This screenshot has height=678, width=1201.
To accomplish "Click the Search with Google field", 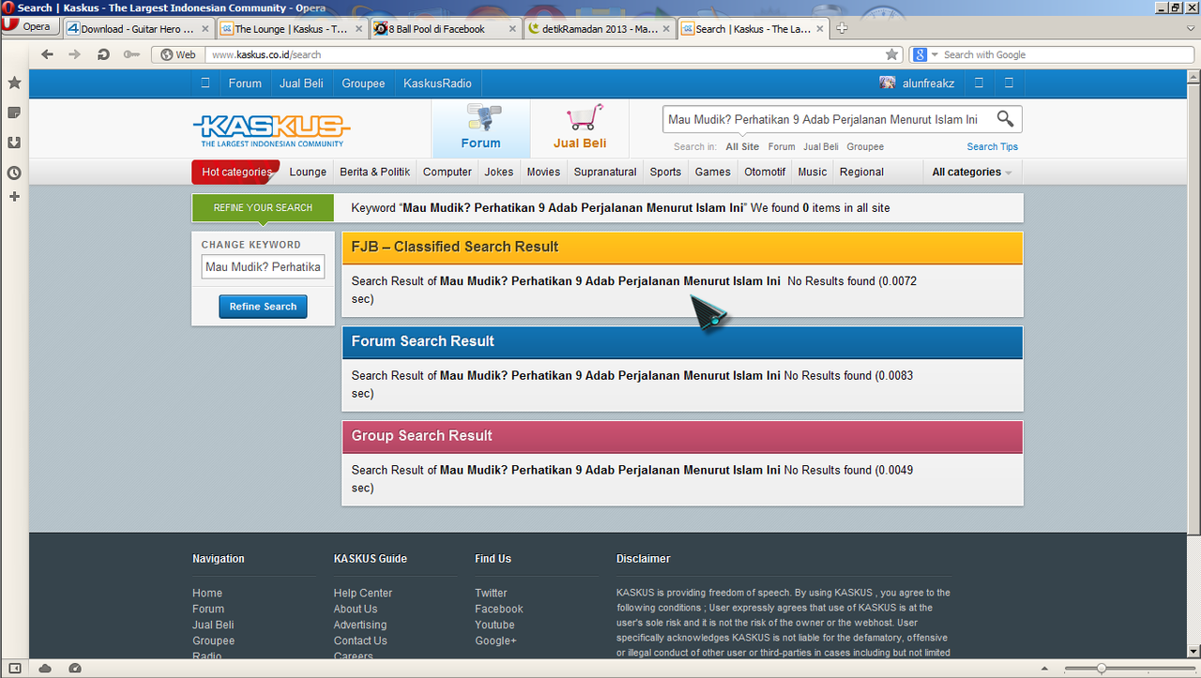I will [1066, 54].
